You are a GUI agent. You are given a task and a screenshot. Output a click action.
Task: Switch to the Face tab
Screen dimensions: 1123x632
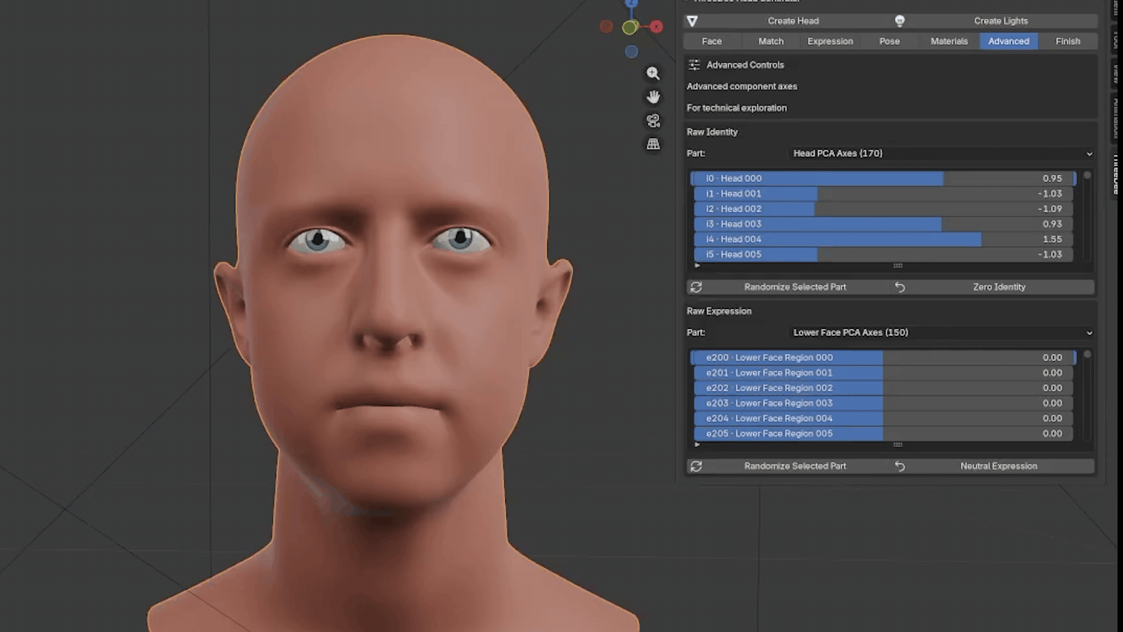(x=712, y=42)
